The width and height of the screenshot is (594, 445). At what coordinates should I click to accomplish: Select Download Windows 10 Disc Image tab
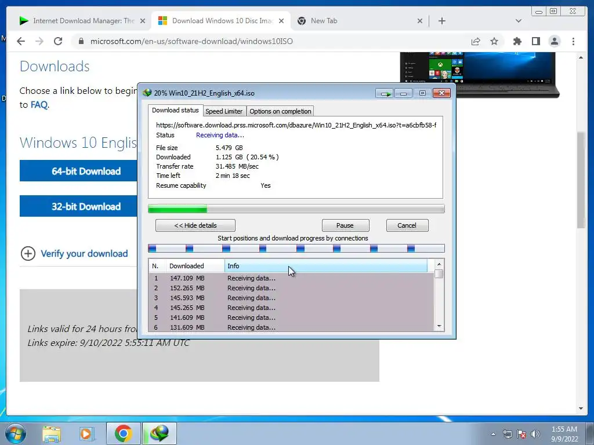click(221, 21)
